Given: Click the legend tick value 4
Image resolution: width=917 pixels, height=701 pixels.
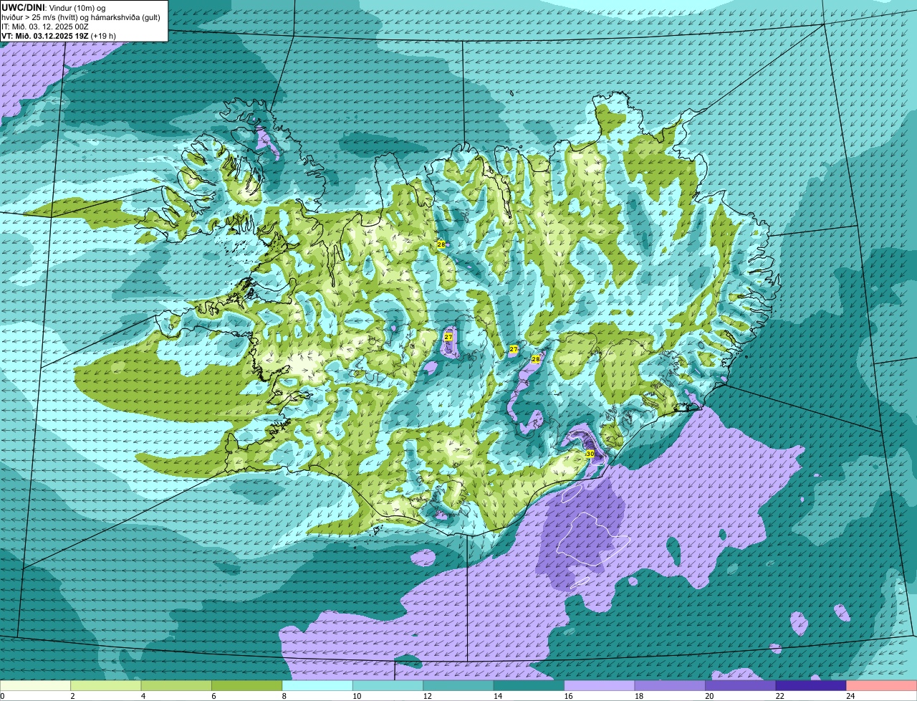Looking at the screenshot, I should coord(143,696).
